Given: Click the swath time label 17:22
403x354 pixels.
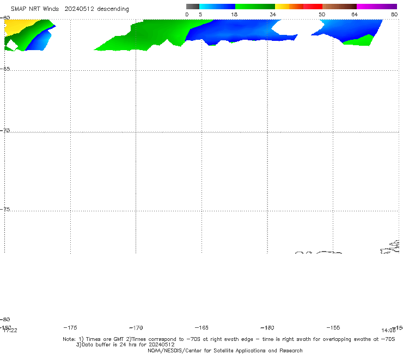Looking at the screenshot, I should click(10, 331).
